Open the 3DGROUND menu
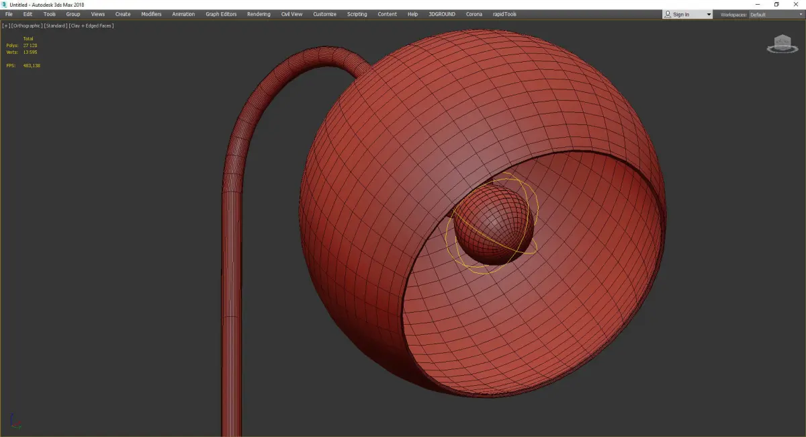This screenshot has height=437, width=806. coord(441,14)
